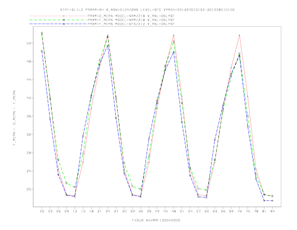Select the PARM=F_MEAN MODEL=GFS/212 legend label
Image resolution: width=297 pixels, height=230 pixels.
[x=131, y=24]
